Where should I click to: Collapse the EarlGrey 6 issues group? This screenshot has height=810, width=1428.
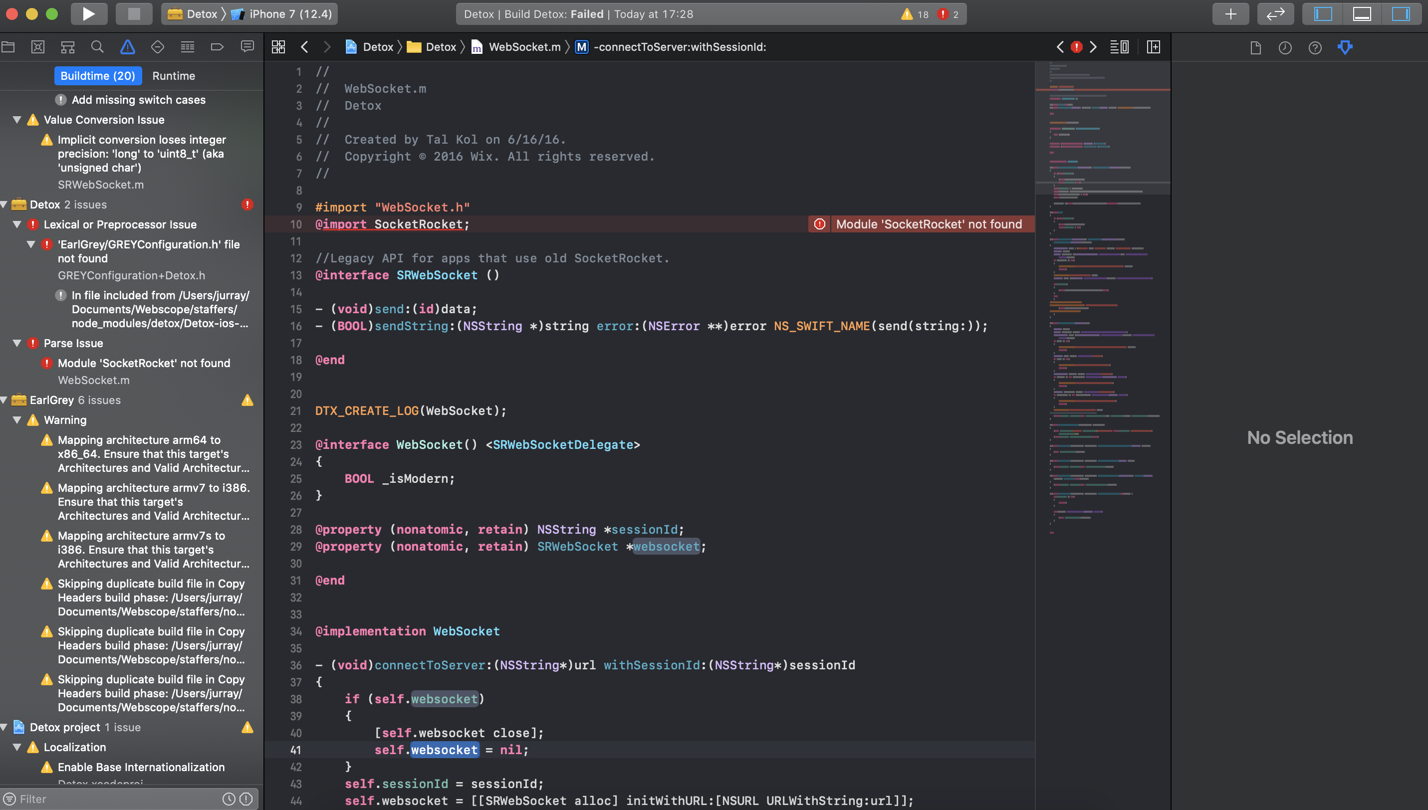[4, 400]
